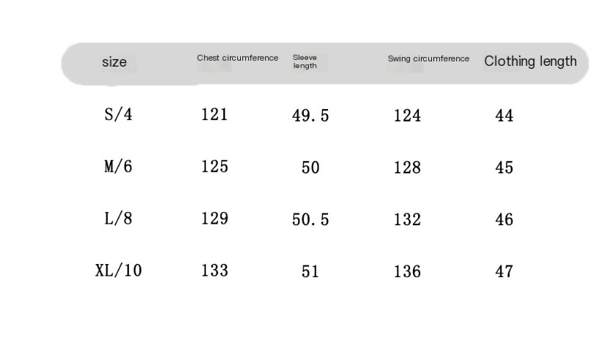615x343 pixels.
Task: Click the Sleeve length column header
Action: (305, 61)
